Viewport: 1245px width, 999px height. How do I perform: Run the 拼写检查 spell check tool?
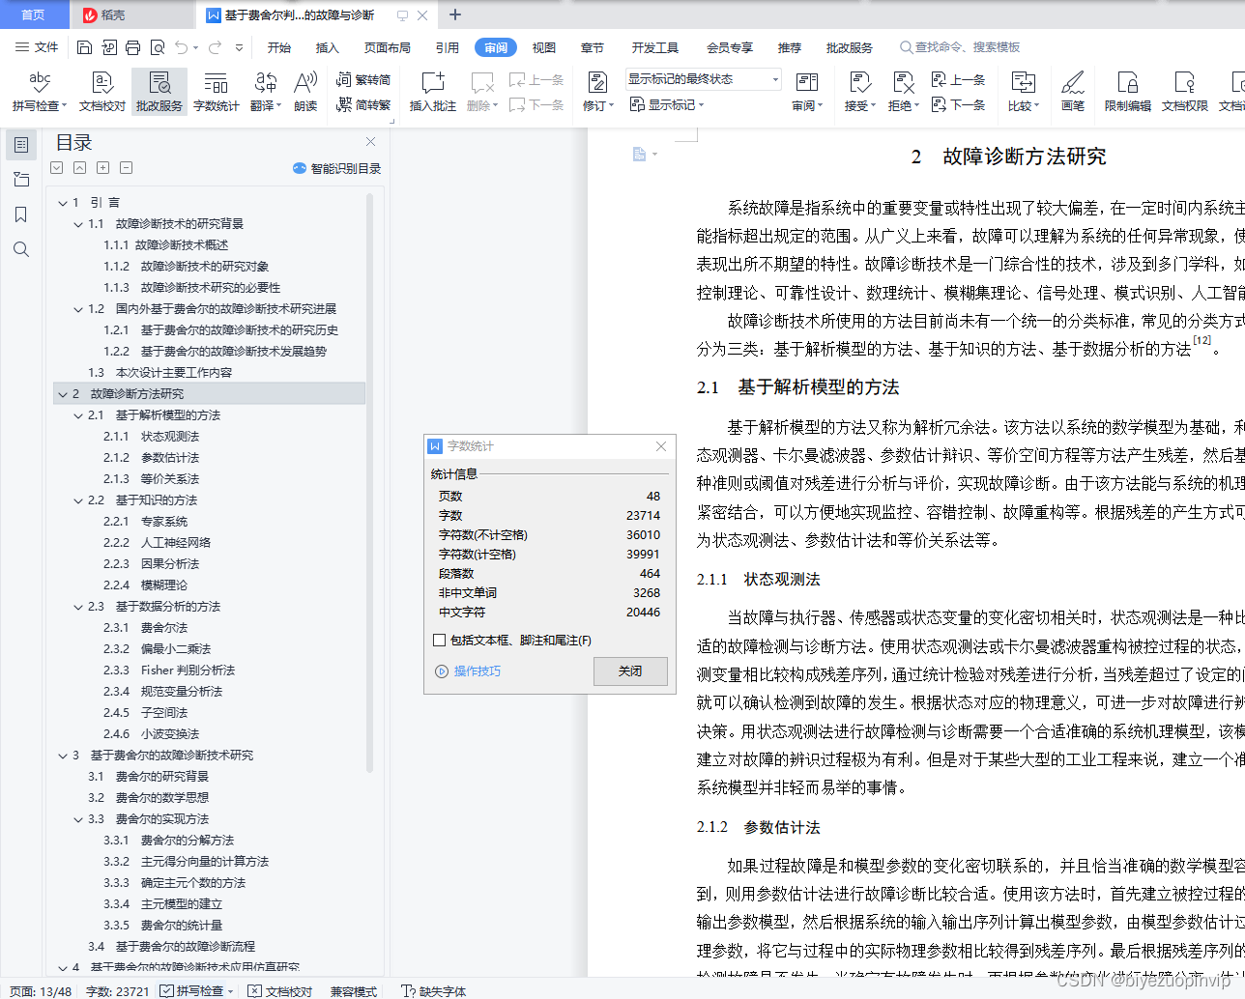39,91
